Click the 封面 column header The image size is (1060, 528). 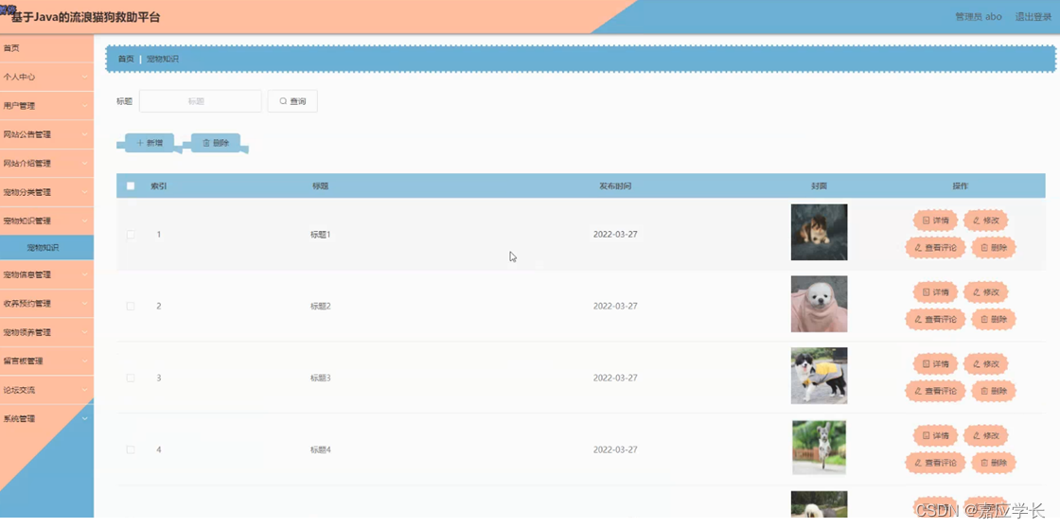(819, 185)
